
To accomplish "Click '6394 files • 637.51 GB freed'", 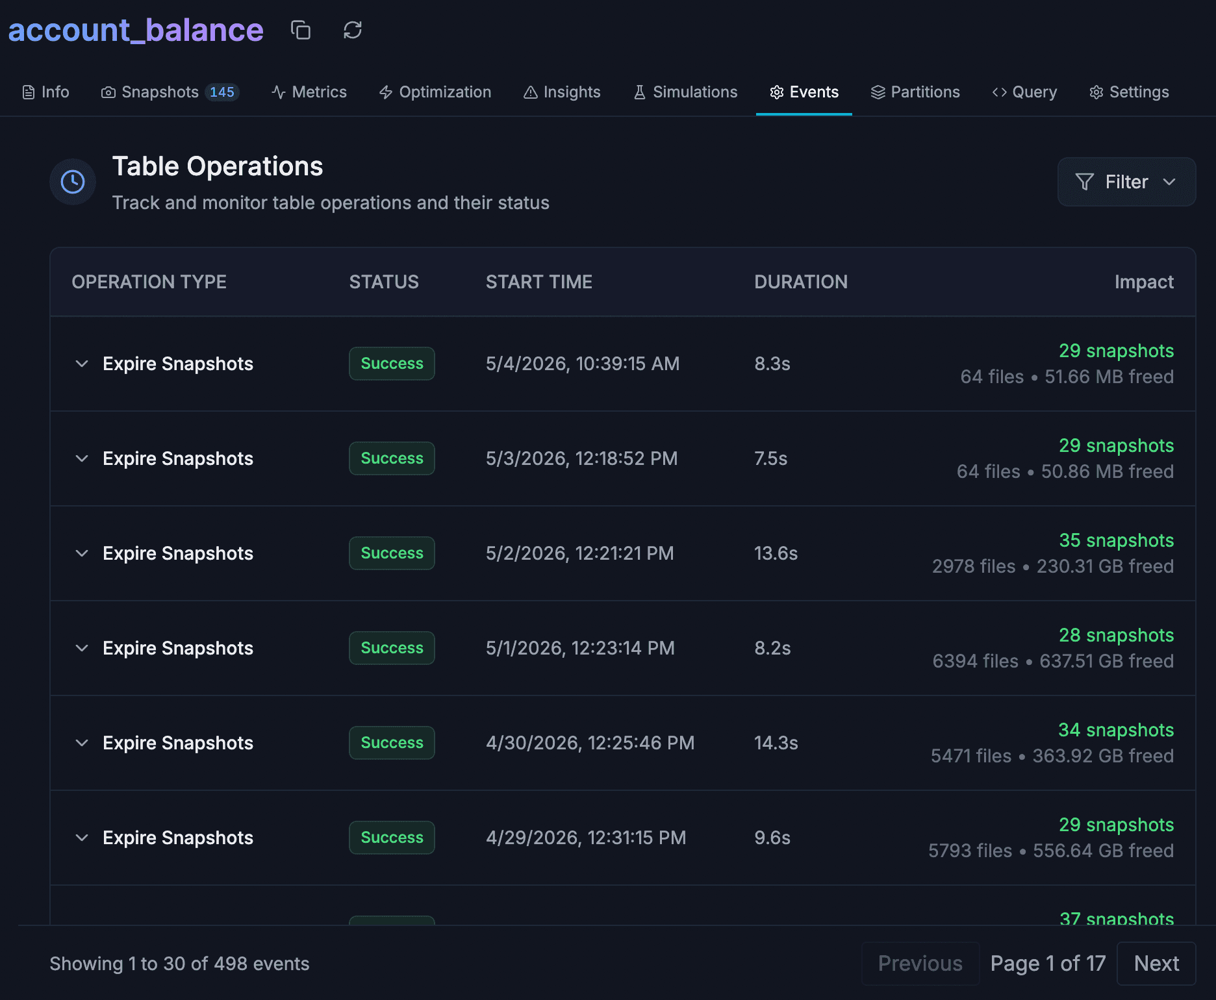I will click(x=1053, y=661).
